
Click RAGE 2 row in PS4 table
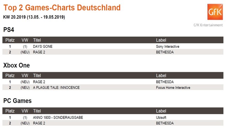point(113,52)
